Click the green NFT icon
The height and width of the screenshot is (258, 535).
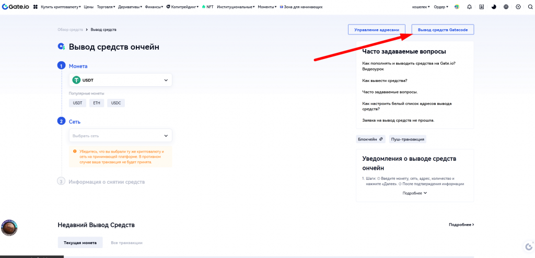204,6
